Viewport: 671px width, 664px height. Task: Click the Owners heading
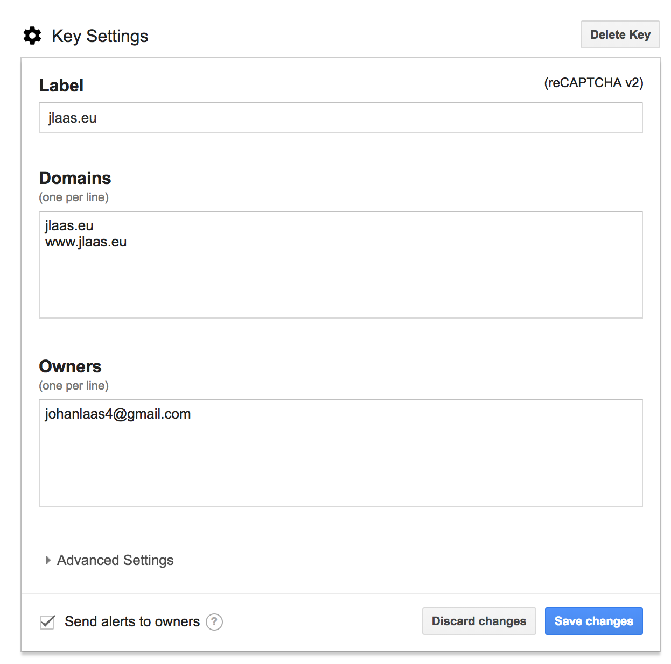71,366
